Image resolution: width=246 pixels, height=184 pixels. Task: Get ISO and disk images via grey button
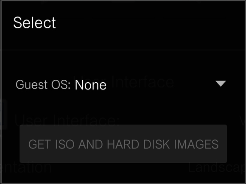click(x=123, y=144)
